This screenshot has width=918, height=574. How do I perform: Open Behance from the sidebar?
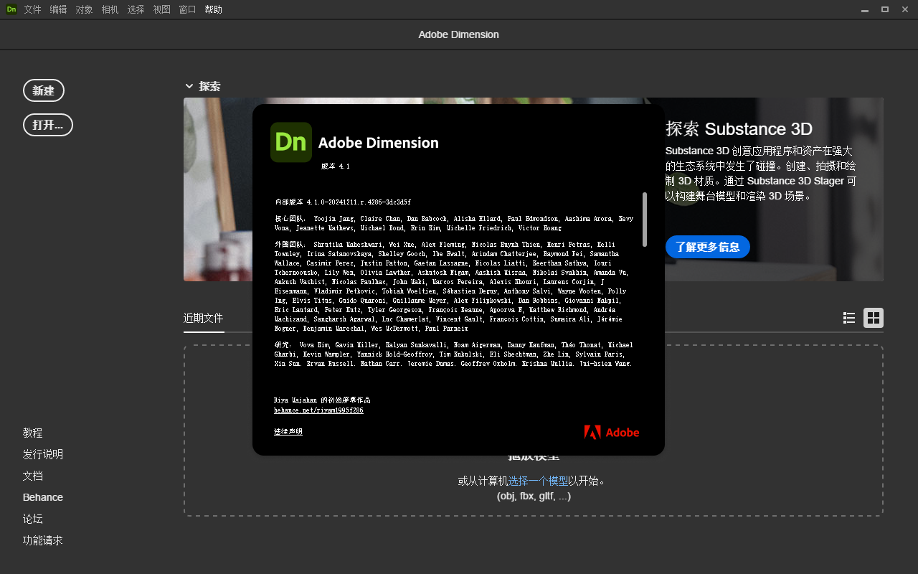click(x=42, y=497)
